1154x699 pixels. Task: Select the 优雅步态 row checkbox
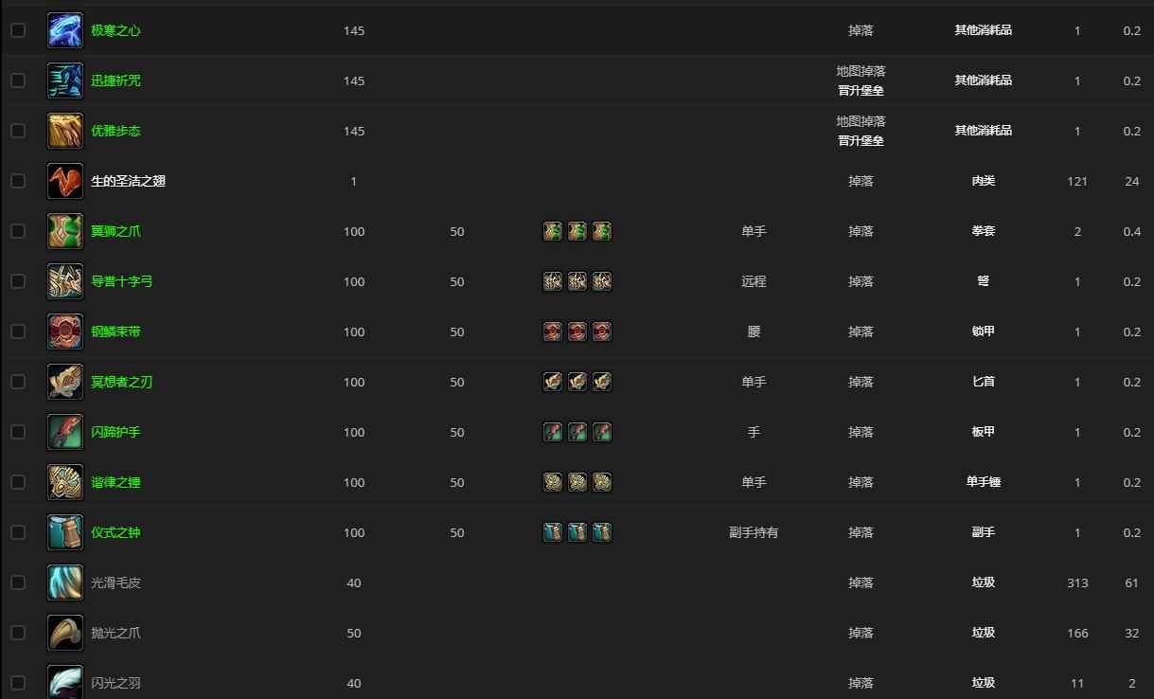pyautogui.click(x=18, y=131)
